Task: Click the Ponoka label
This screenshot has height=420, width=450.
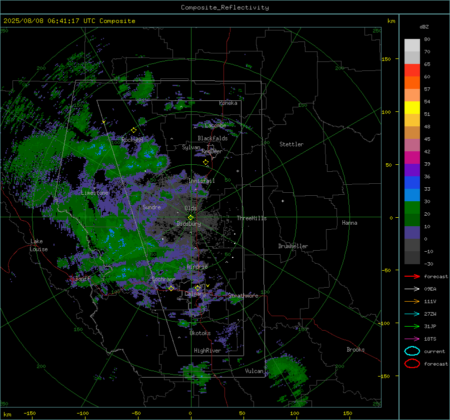Action: pos(228,103)
